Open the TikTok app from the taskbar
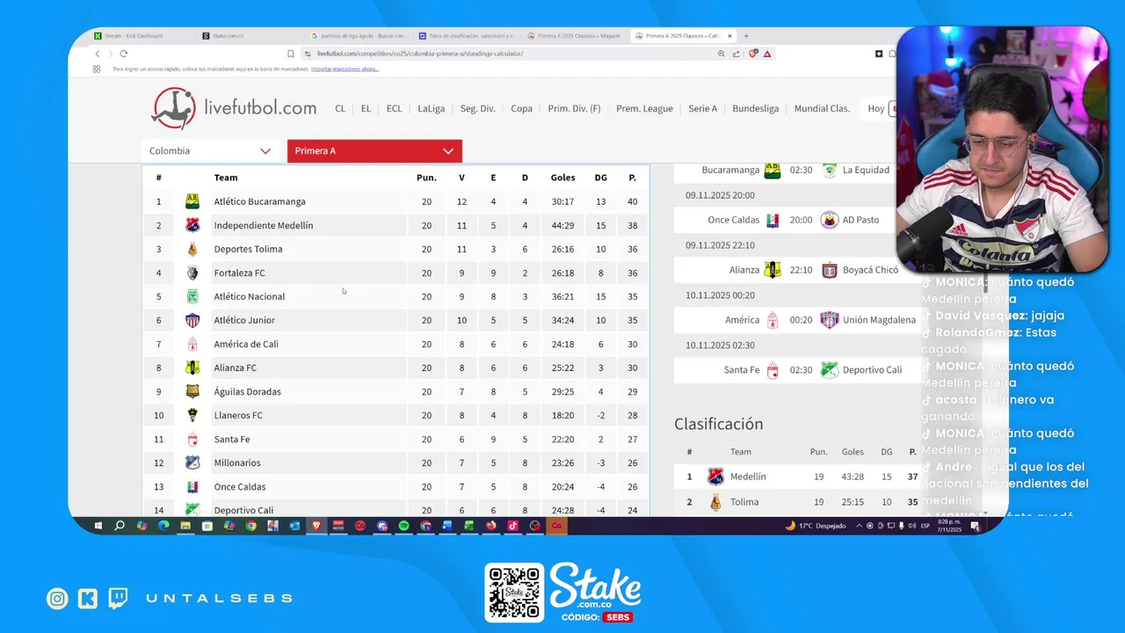1125x633 pixels. (x=513, y=526)
